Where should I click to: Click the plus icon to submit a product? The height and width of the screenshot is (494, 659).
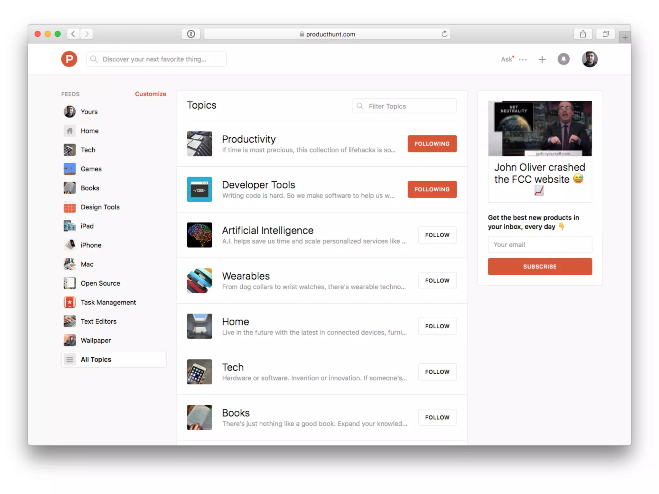click(542, 59)
